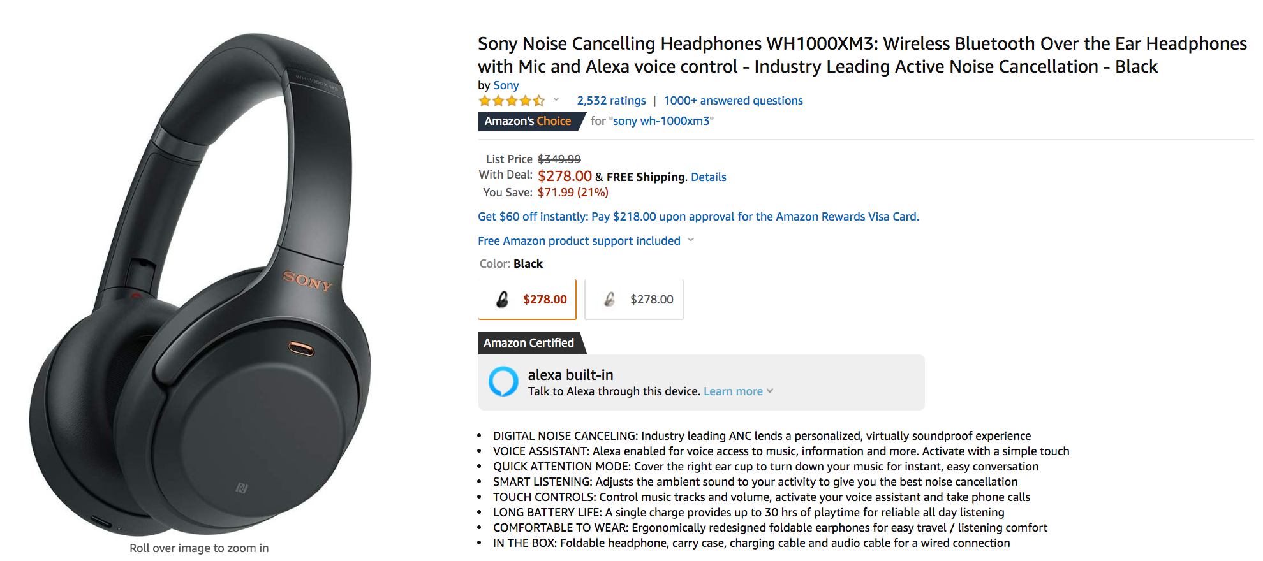
Task: Click Free Amazon product support included link
Action: pos(579,241)
